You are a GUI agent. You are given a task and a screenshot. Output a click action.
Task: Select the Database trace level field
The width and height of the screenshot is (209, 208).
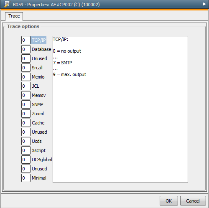(x=26, y=49)
